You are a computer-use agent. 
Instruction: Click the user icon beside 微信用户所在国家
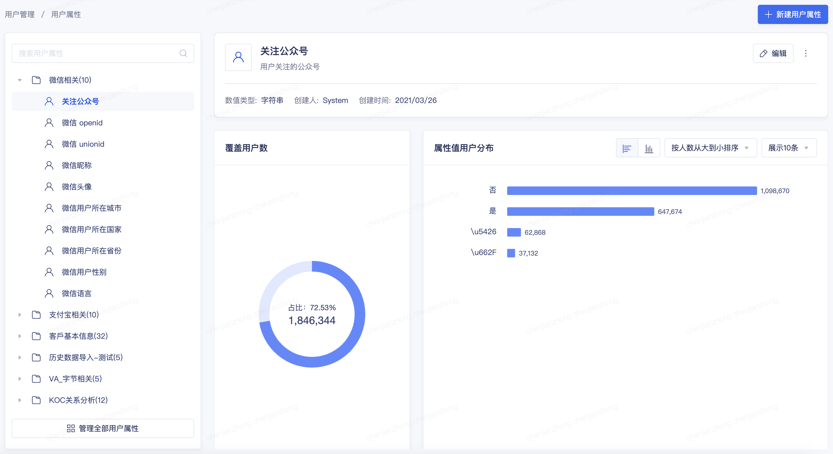pyautogui.click(x=49, y=229)
